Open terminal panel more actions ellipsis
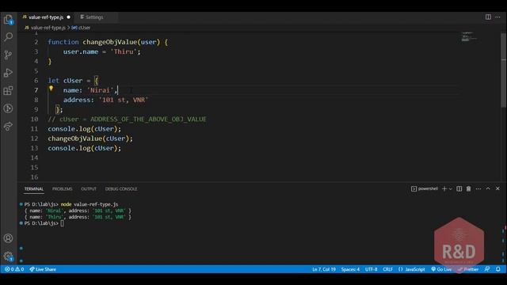 click(x=478, y=188)
